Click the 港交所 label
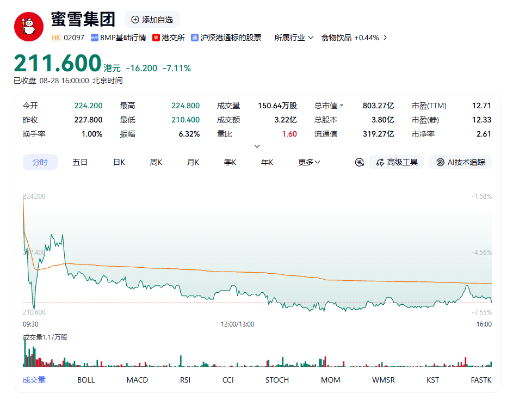This screenshot has height=400, width=507. click(x=173, y=38)
